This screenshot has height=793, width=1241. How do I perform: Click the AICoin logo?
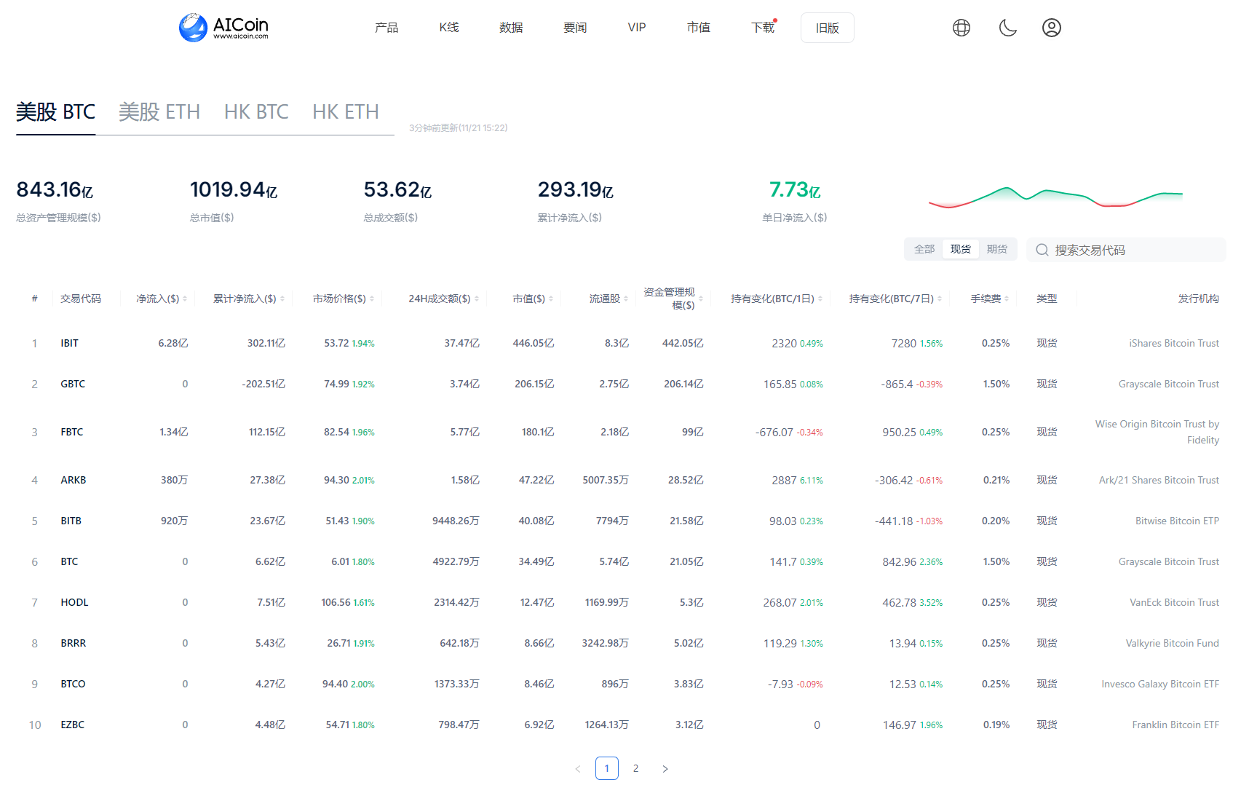coord(223,28)
